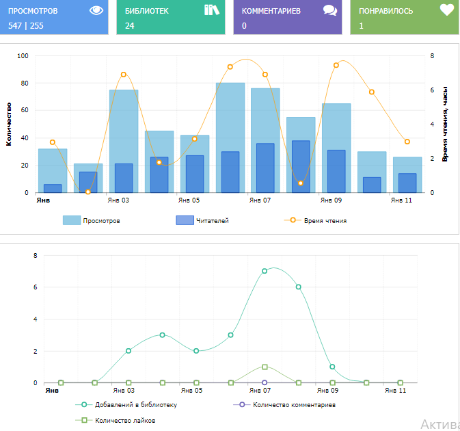Open the Библиотек 24 stat card

coord(171,17)
